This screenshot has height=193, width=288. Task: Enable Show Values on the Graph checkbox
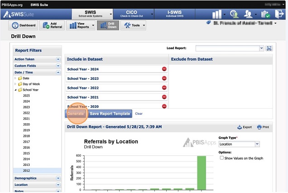222,158
